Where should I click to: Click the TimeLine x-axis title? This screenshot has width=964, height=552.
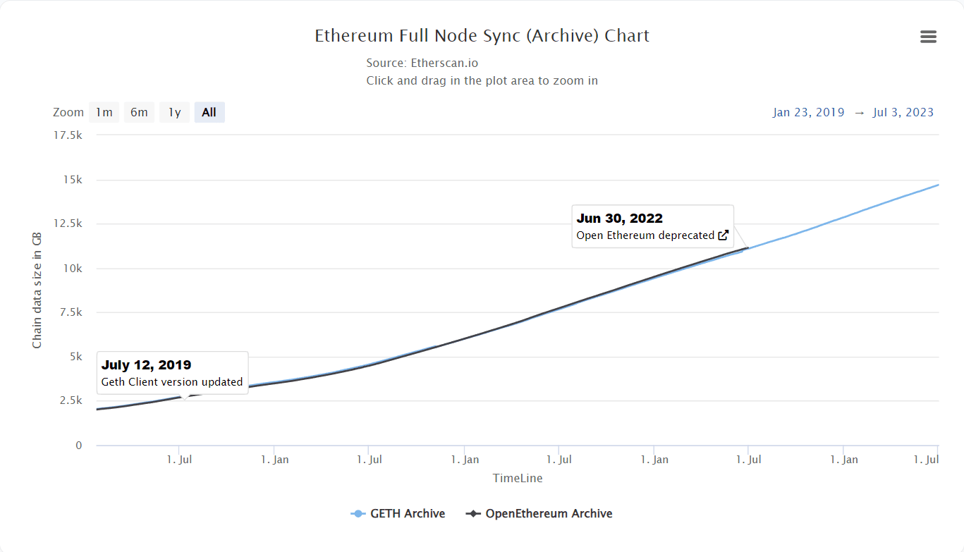(x=518, y=478)
